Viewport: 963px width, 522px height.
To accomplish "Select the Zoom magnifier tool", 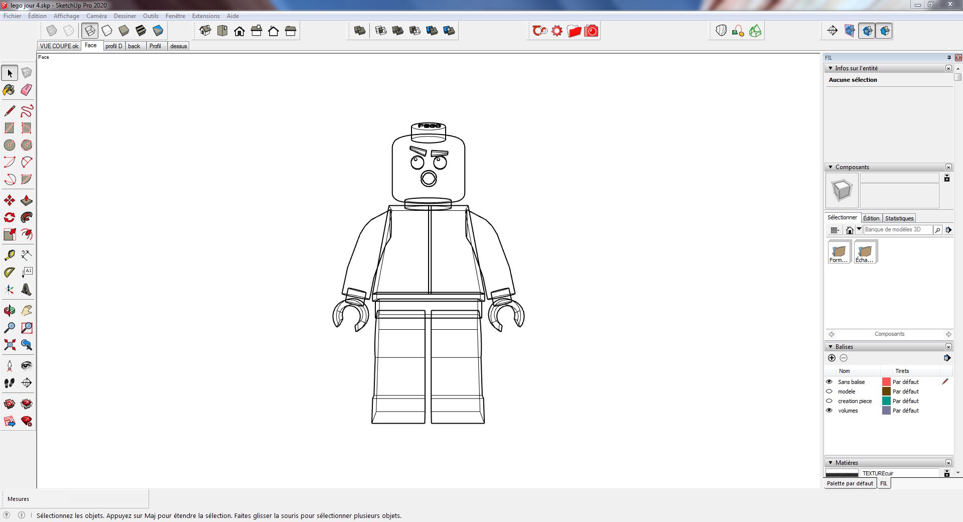I will coord(10,328).
